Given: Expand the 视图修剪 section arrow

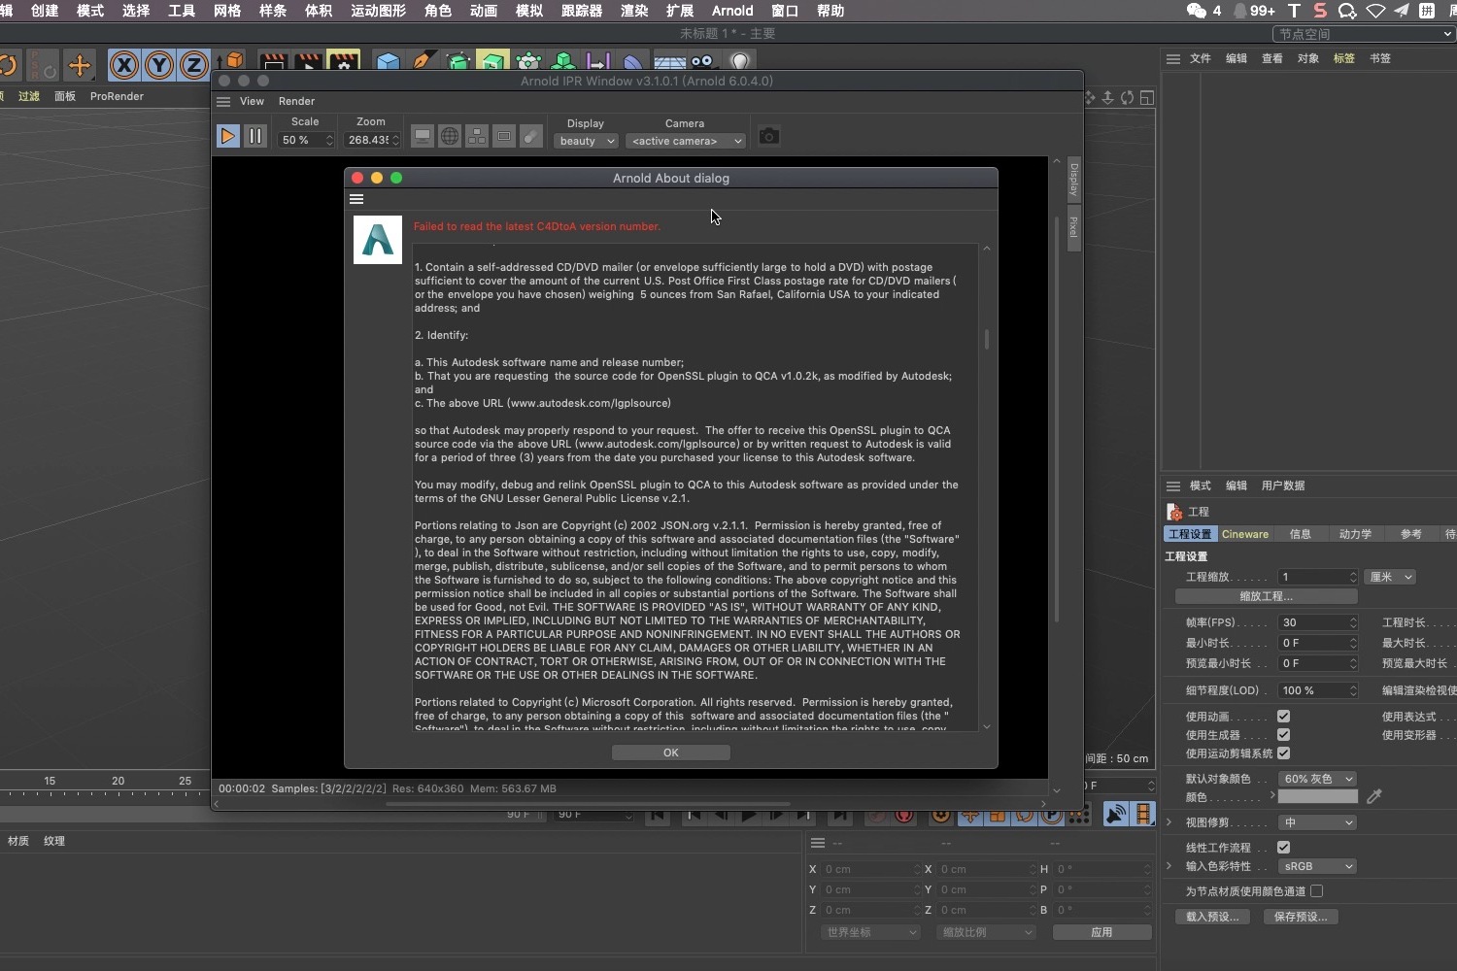Looking at the screenshot, I should tap(1169, 822).
